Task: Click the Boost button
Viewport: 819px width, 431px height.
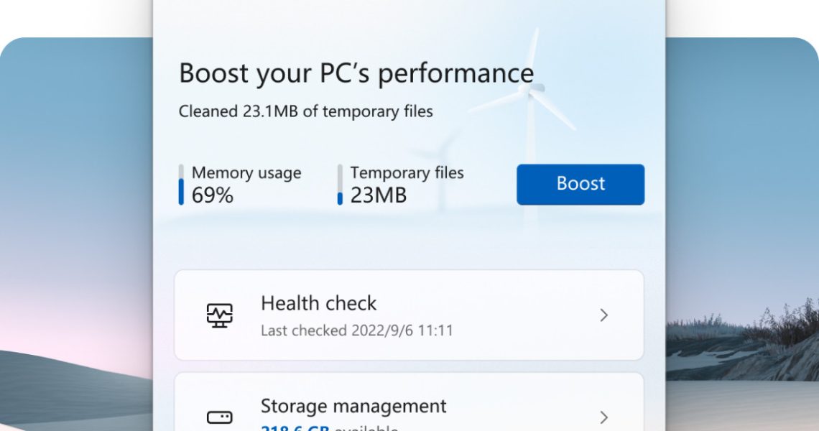Action: point(580,184)
